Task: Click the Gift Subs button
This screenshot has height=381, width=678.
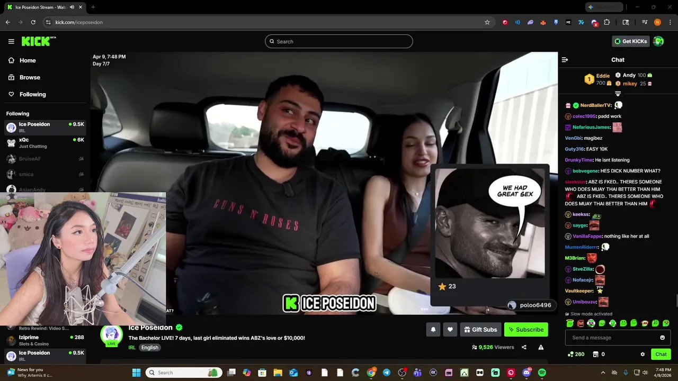Action: (x=480, y=330)
